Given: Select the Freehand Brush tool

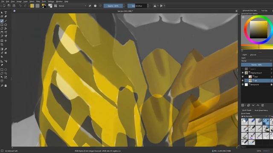Looking at the screenshot, I should 2,21.
